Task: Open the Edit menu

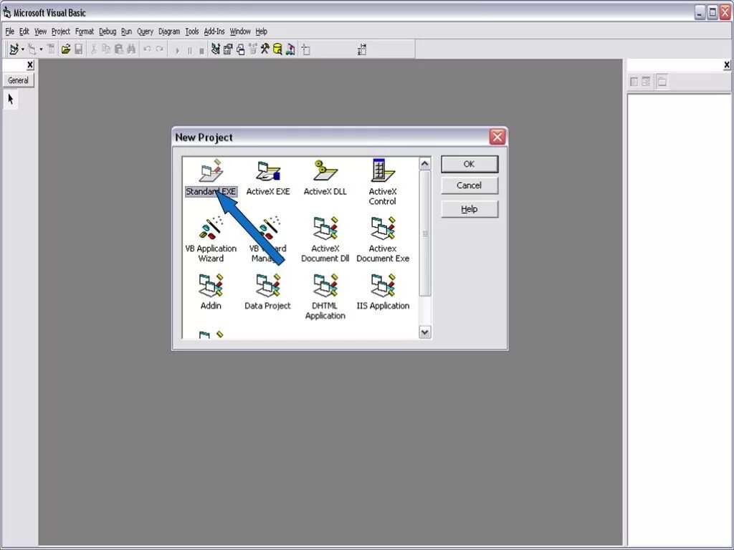Action: pyautogui.click(x=24, y=32)
